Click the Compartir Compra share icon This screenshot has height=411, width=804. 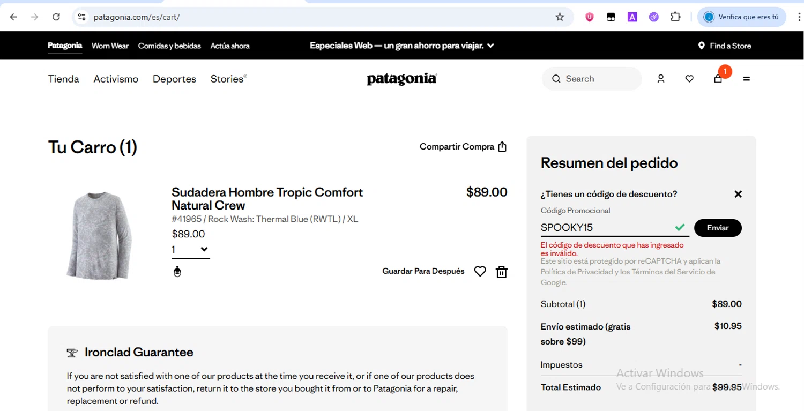(502, 147)
